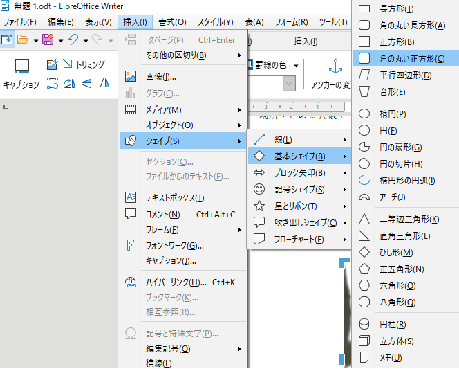Click the new document toolbar icon
The height and width of the screenshot is (369, 459).
[x=7, y=39]
